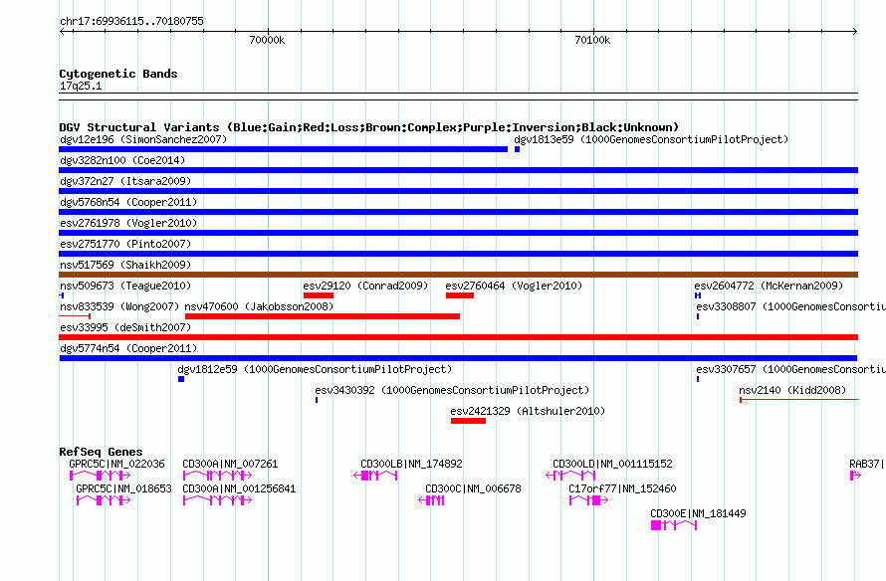The image size is (886, 581).
Task: Click the red esv29120 Conrad2009 loss bar
Action: click(x=319, y=295)
